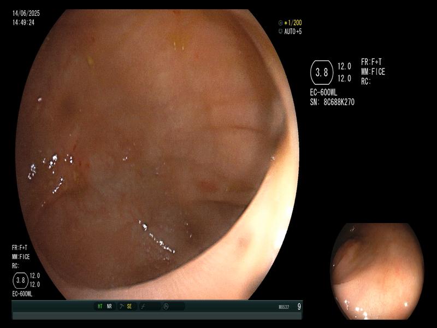Open the small picture-in-picture endoscopy thumbnail
This screenshot has height=328, width=437.
(377, 271)
